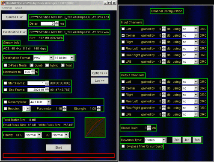The width and height of the screenshot is (214, 162).
Task: Click the End Frame number field
Action: pyautogui.click(x=36, y=90)
